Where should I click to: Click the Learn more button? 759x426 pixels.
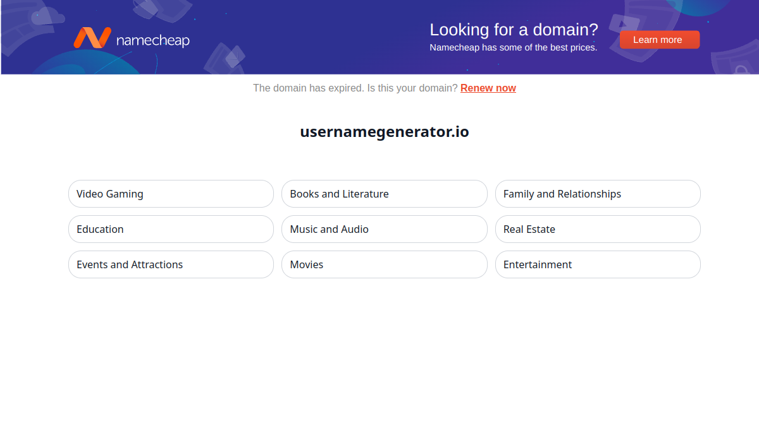(660, 40)
